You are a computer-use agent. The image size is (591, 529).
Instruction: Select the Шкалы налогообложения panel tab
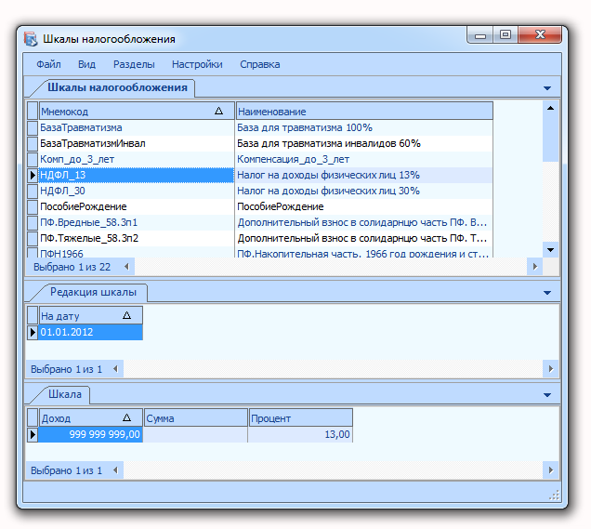[x=117, y=87]
